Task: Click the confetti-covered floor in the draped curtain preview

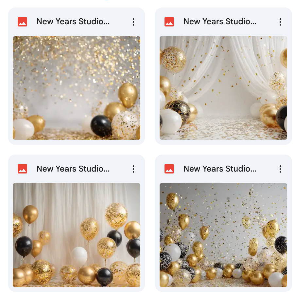Action: point(223,128)
